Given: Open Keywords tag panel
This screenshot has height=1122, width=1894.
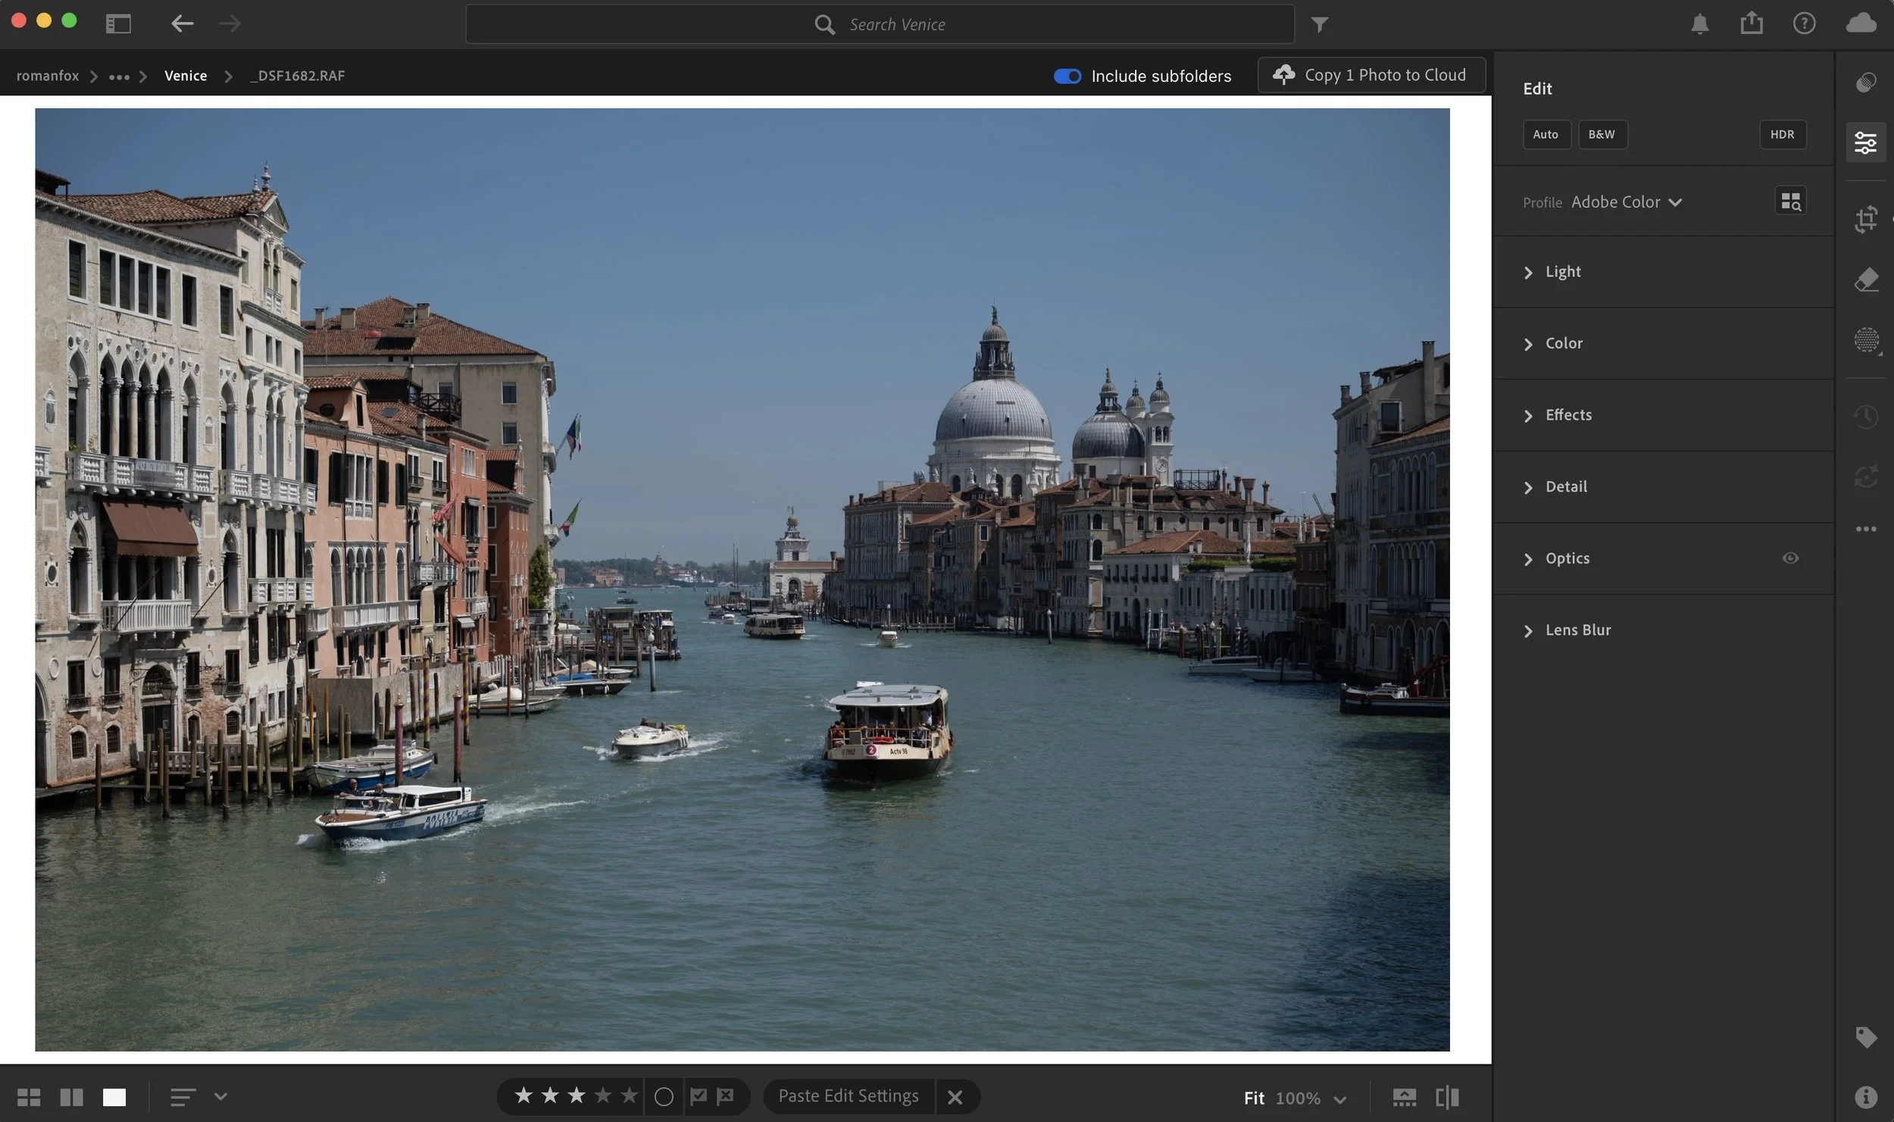Looking at the screenshot, I should click(1865, 1036).
